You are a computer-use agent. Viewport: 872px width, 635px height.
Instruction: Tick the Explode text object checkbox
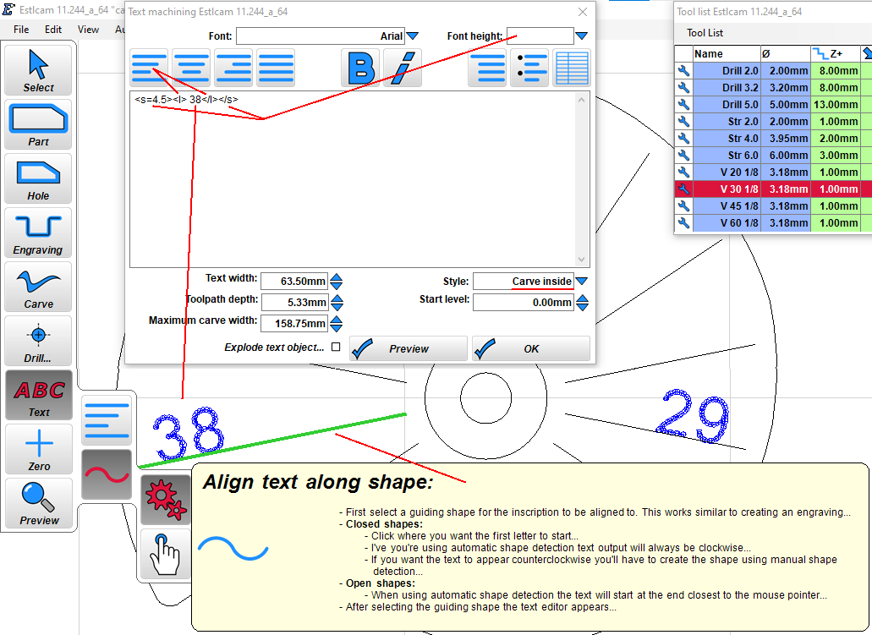pos(336,347)
